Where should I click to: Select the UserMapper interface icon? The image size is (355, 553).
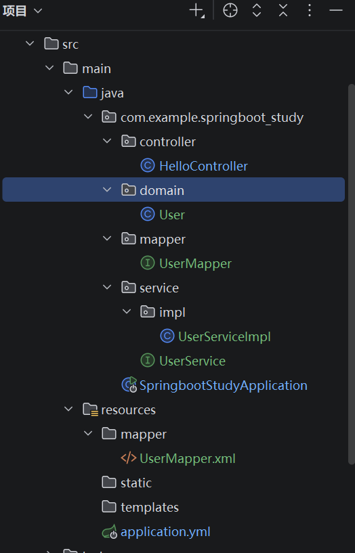pos(148,263)
